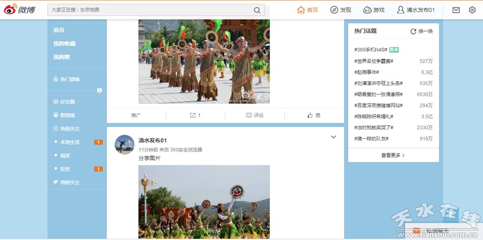Open the 投资 group
The width and height of the screenshot is (483, 240).
click(x=65, y=169)
